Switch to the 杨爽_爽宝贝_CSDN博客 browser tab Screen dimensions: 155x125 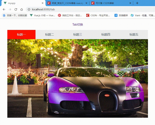coord(67,3)
